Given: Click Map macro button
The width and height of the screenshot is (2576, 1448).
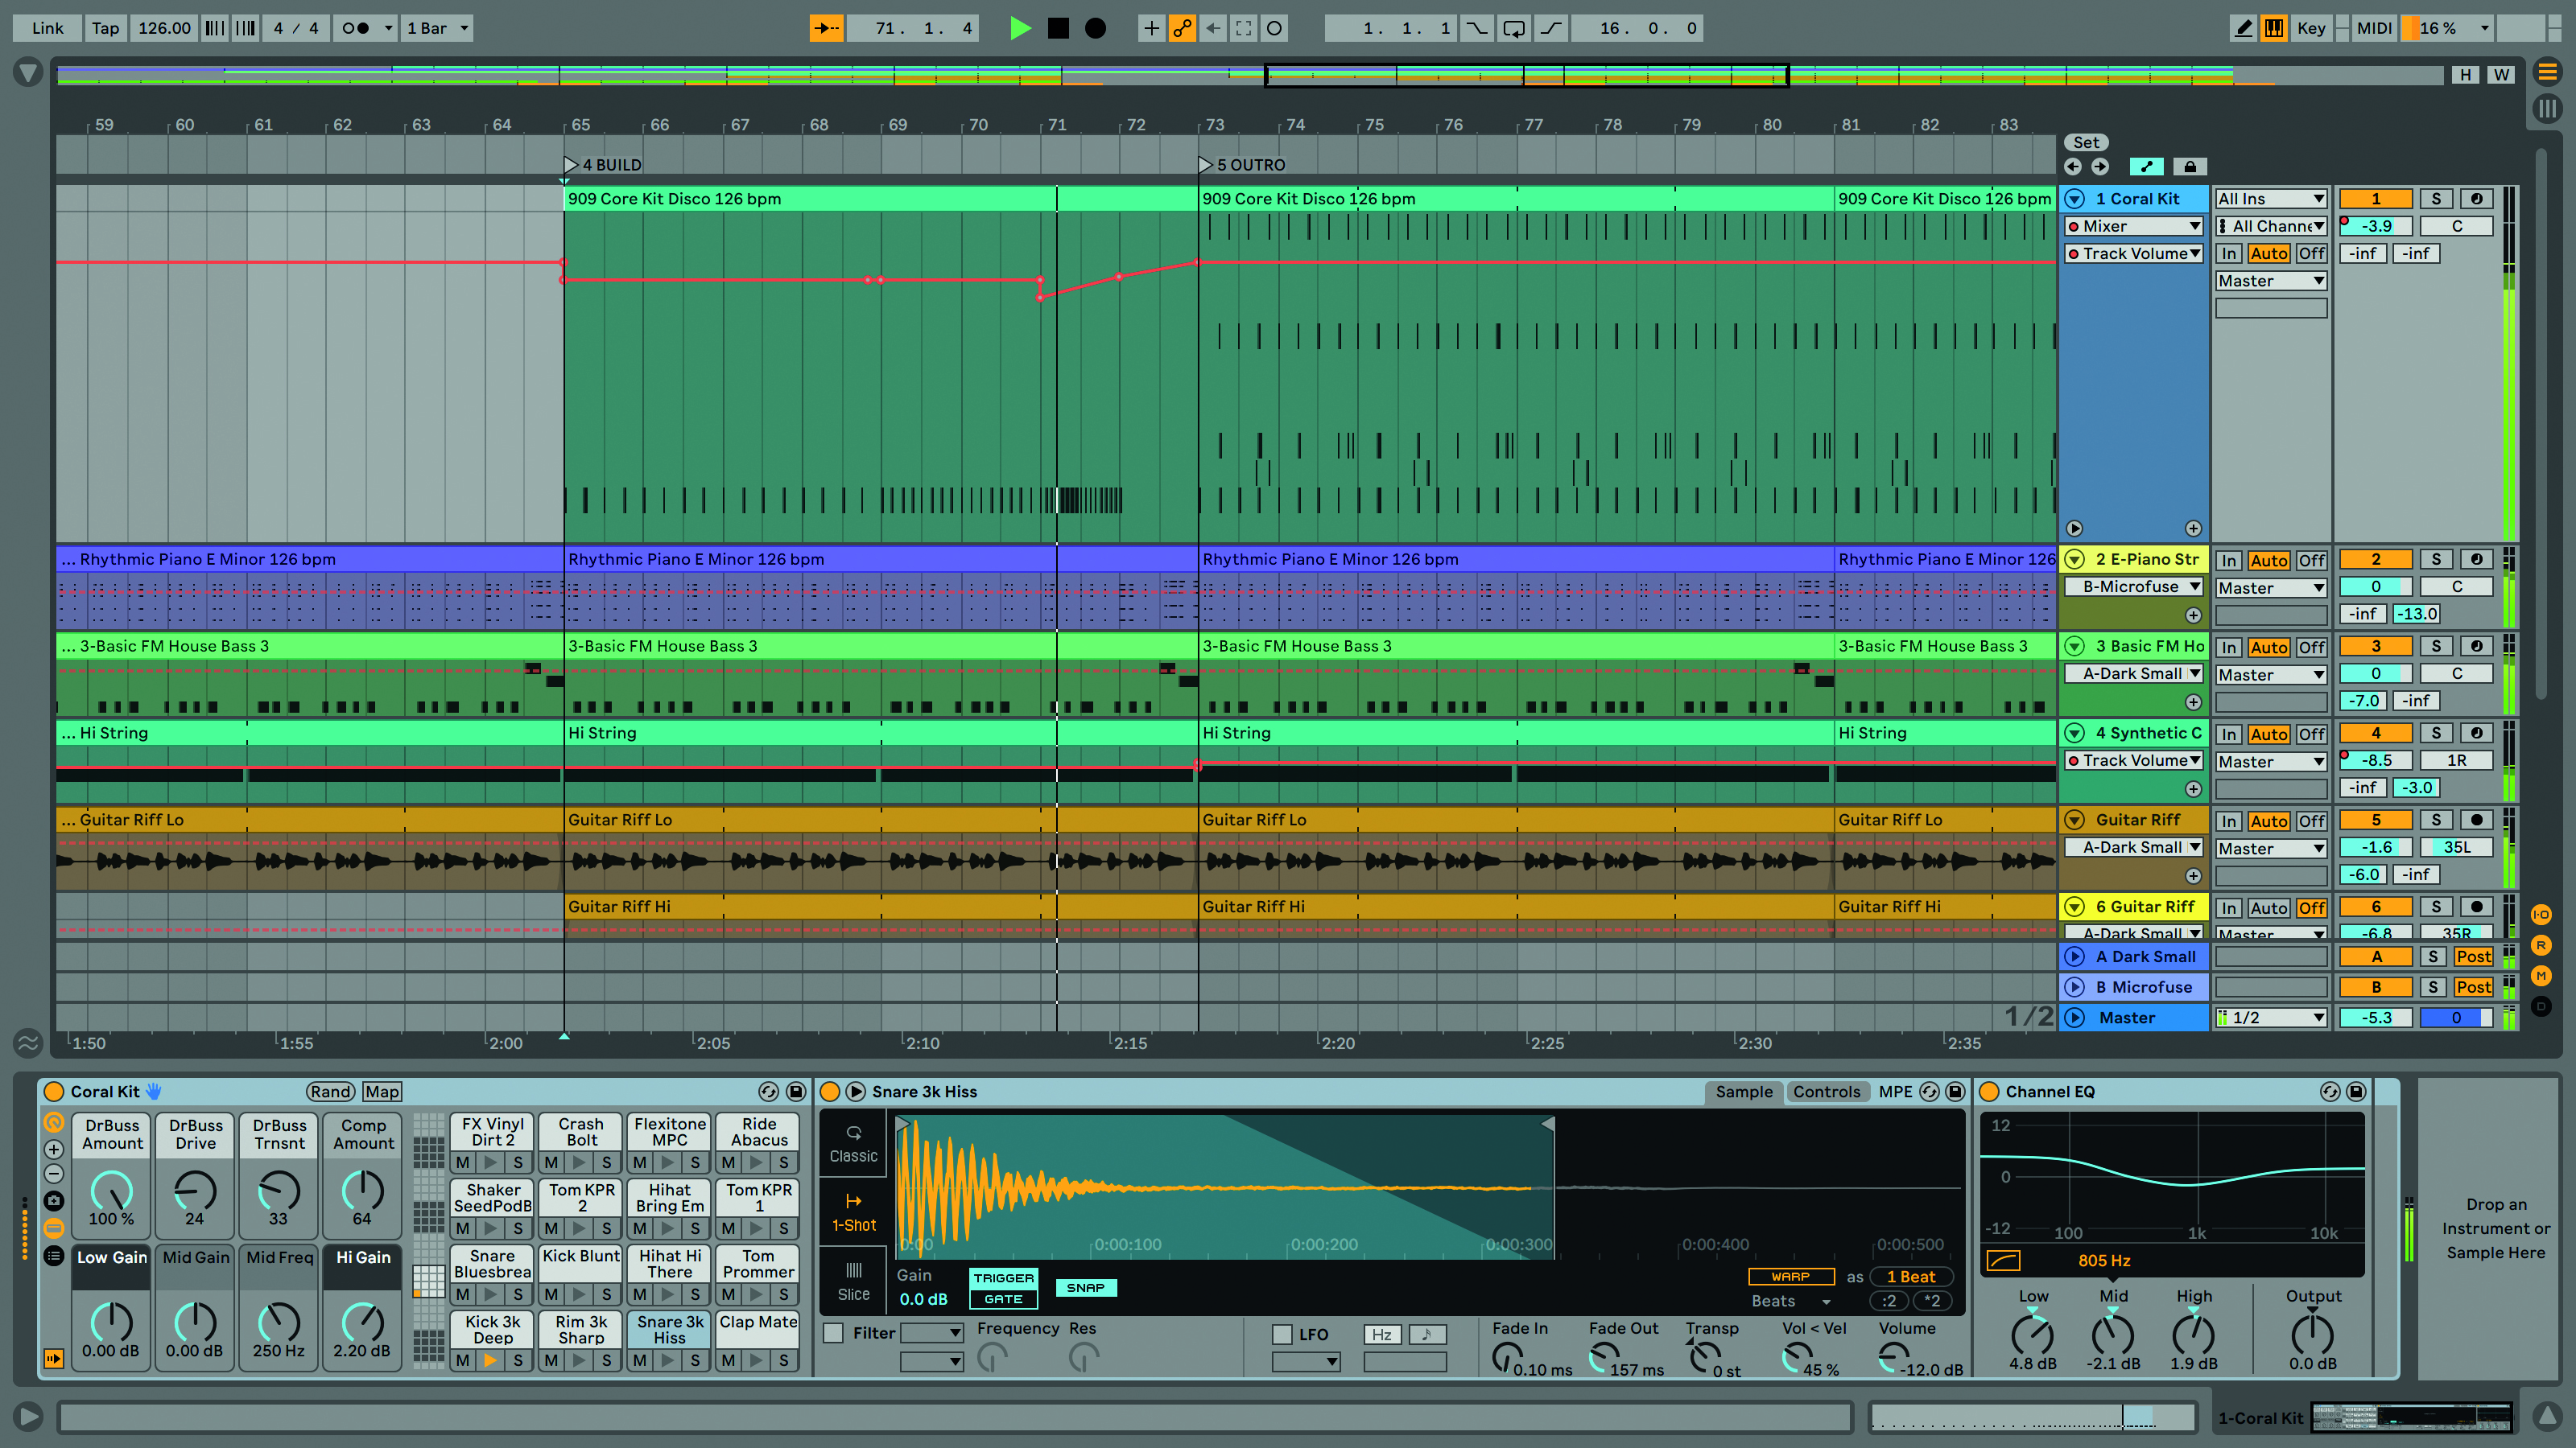Looking at the screenshot, I should tap(381, 1092).
